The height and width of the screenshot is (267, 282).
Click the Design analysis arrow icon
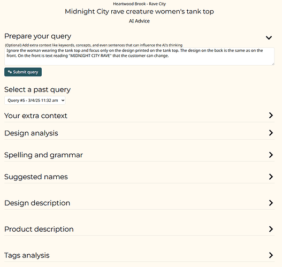(x=271, y=133)
